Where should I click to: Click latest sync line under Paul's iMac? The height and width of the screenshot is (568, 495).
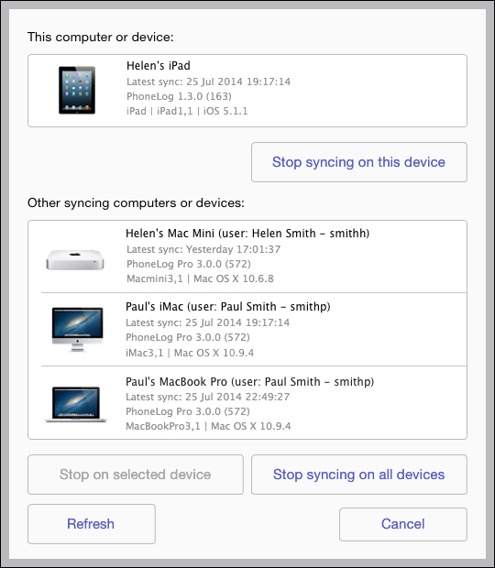[x=208, y=322]
